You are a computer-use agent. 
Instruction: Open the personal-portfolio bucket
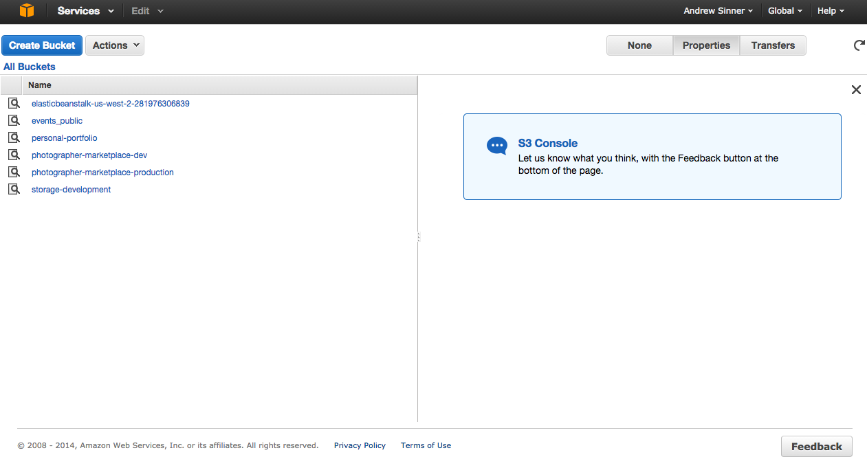tap(65, 138)
